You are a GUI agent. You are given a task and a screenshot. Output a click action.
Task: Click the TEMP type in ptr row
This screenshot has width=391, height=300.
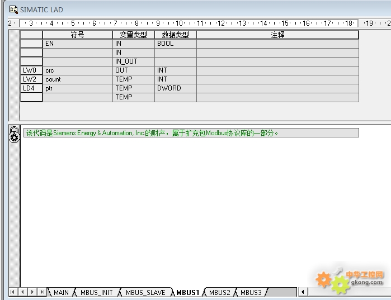coord(134,88)
